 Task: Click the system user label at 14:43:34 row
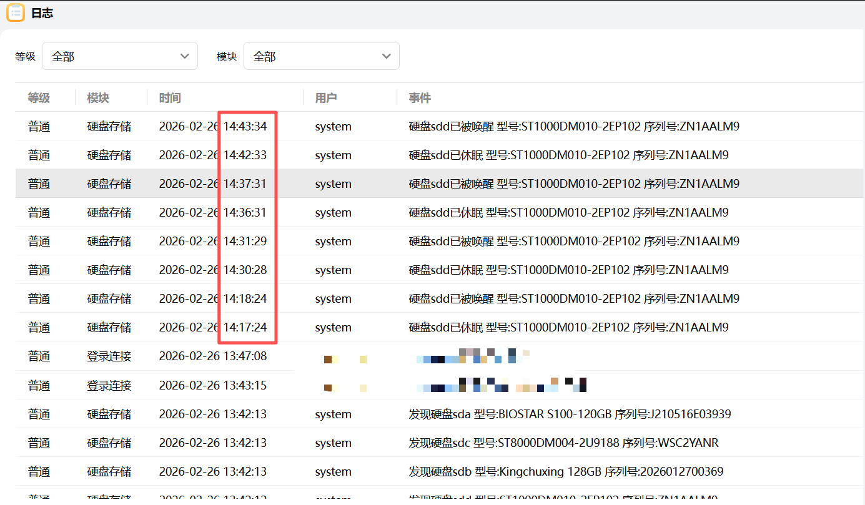pyautogui.click(x=333, y=126)
